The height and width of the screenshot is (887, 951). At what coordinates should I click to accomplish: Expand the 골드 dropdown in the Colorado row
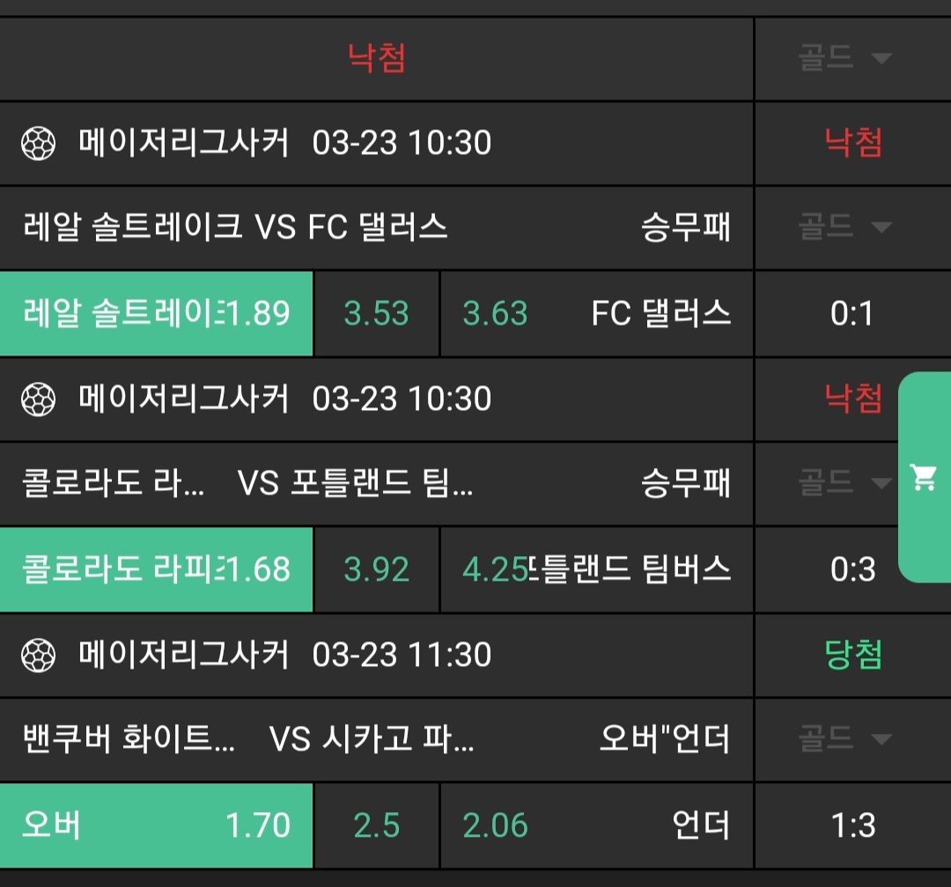[845, 483]
